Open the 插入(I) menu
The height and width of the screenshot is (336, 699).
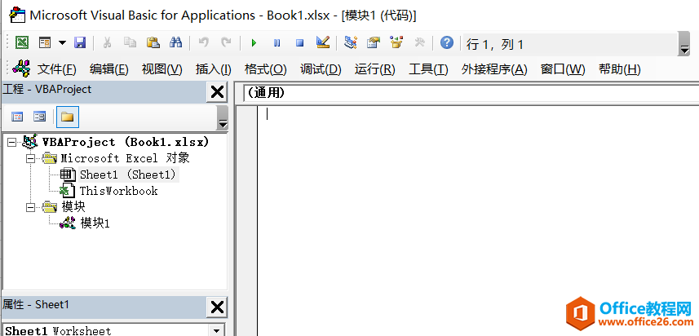(213, 69)
